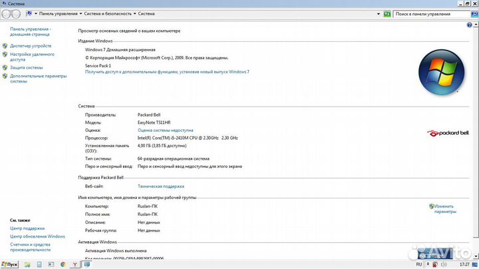Open 'Центр обновления Windows' link
The height and width of the screenshot is (269, 479).
[37, 236]
